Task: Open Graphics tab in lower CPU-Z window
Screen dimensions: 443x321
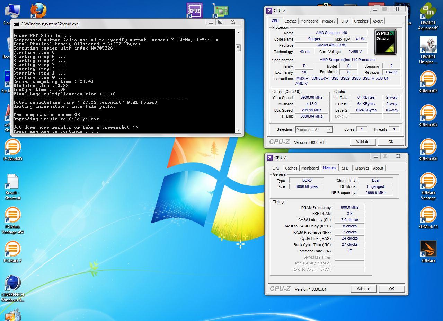Action: [x=362, y=168]
